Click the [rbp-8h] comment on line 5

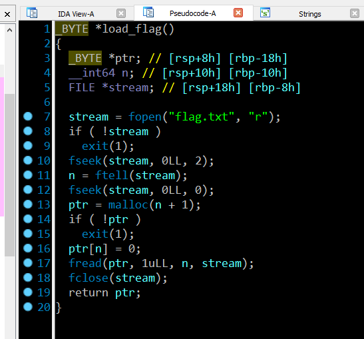pyautogui.click(x=275, y=88)
